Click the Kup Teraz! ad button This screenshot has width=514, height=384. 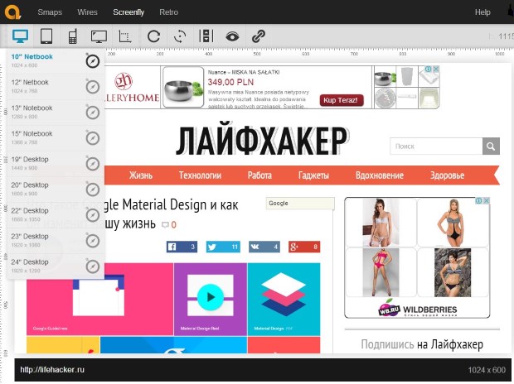[342, 100]
